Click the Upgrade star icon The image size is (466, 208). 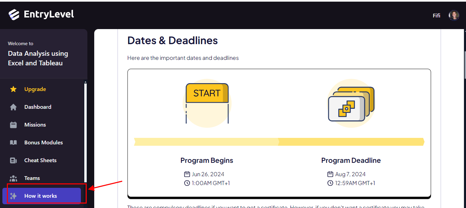click(13, 89)
